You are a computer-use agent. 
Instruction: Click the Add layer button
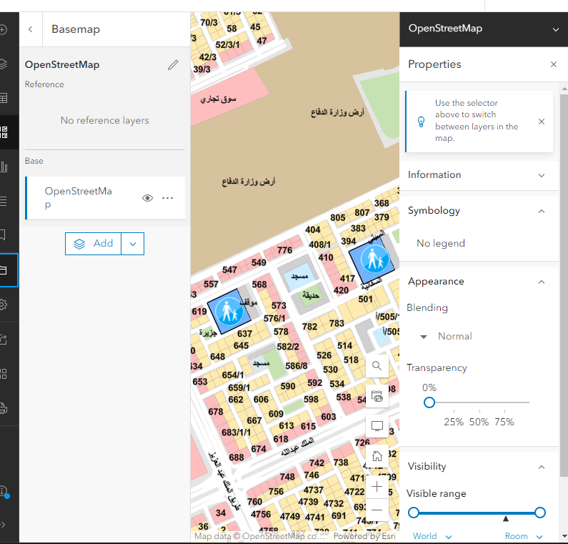click(x=93, y=244)
